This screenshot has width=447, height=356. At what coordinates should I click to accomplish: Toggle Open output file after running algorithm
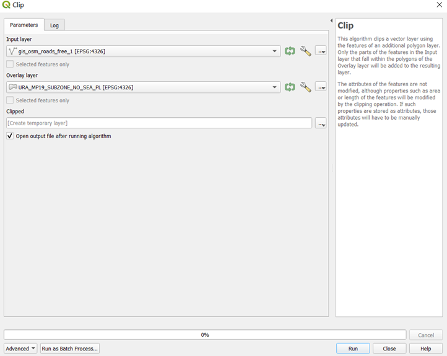coord(10,136)
